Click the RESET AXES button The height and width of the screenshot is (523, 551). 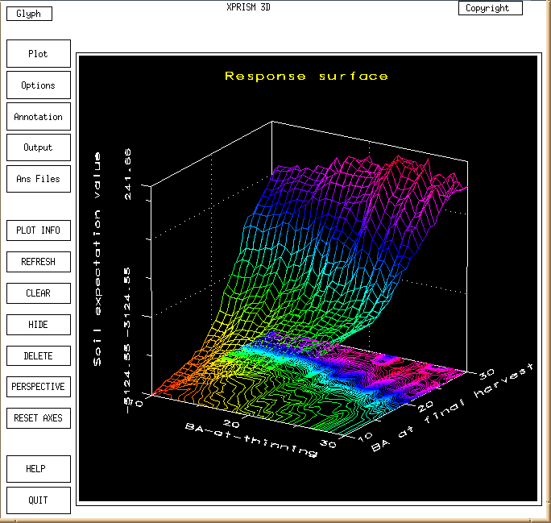pyautogui.click(x=39, y=418)
